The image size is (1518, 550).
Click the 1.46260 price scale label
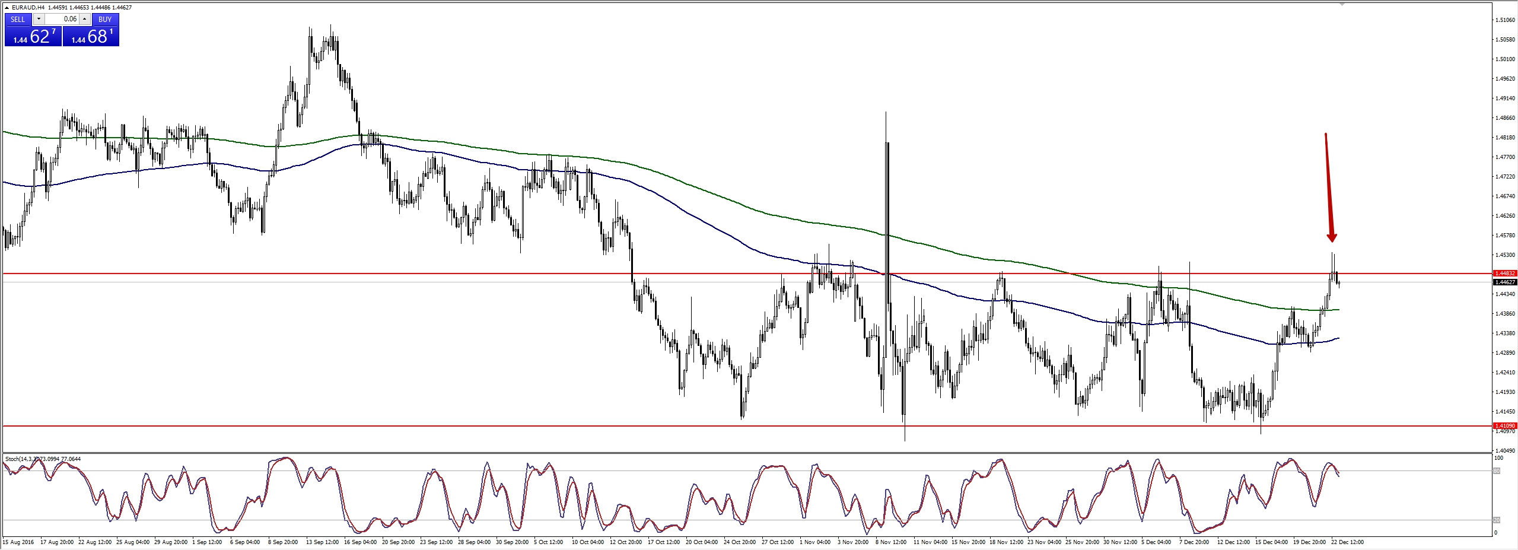pyautogui.click(x=1506, y=216)
